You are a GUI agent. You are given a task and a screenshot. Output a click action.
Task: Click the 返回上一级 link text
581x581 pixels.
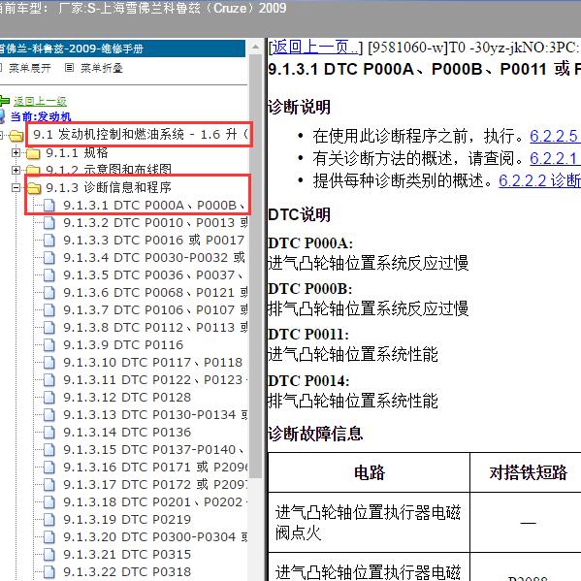click(40, 101)
